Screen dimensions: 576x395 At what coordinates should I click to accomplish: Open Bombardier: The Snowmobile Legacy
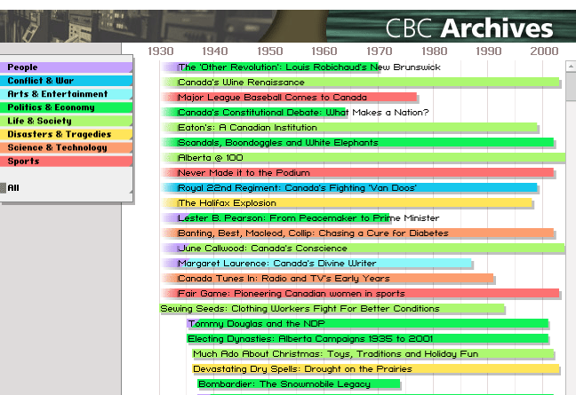click(x=299, y=383)
